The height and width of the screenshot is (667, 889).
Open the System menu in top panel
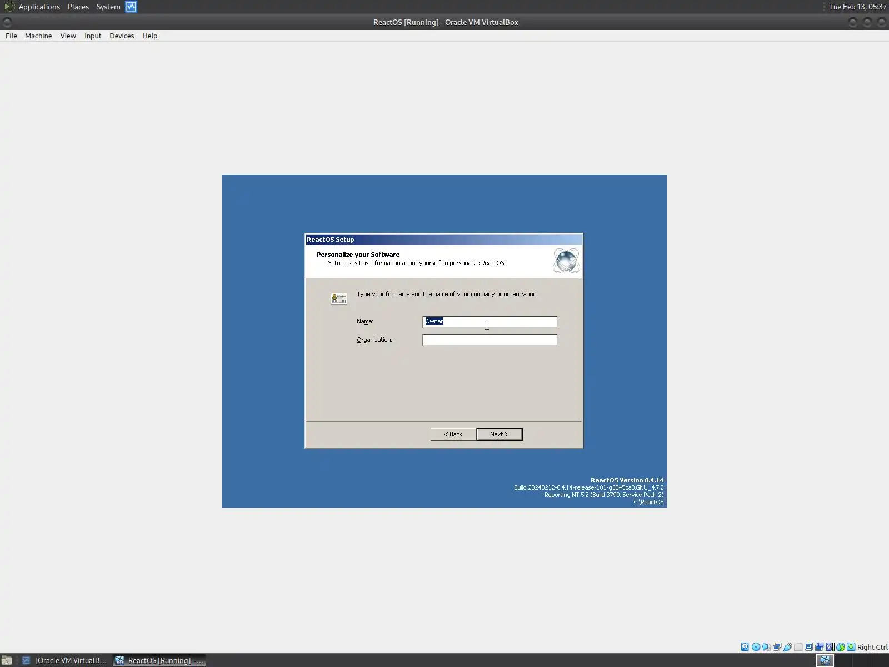click(x=108, y=7)
